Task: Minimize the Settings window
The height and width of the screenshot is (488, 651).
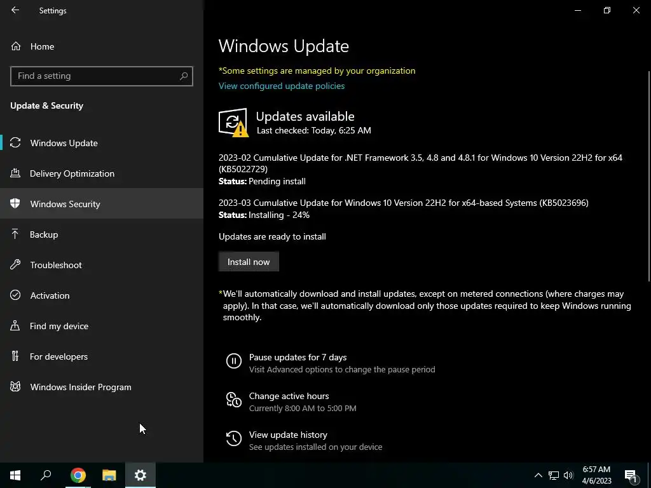Action: pos(577,10)
